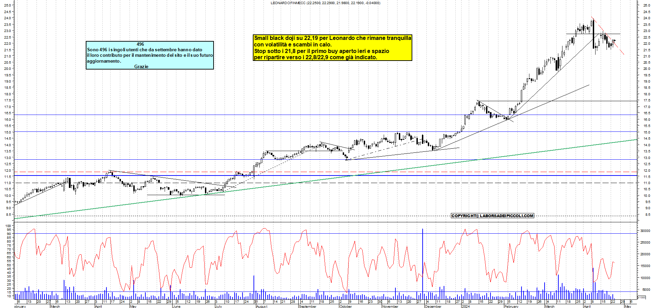
Task: Click 'Grazie' in the cyan box
Action: tap(141, 66)
